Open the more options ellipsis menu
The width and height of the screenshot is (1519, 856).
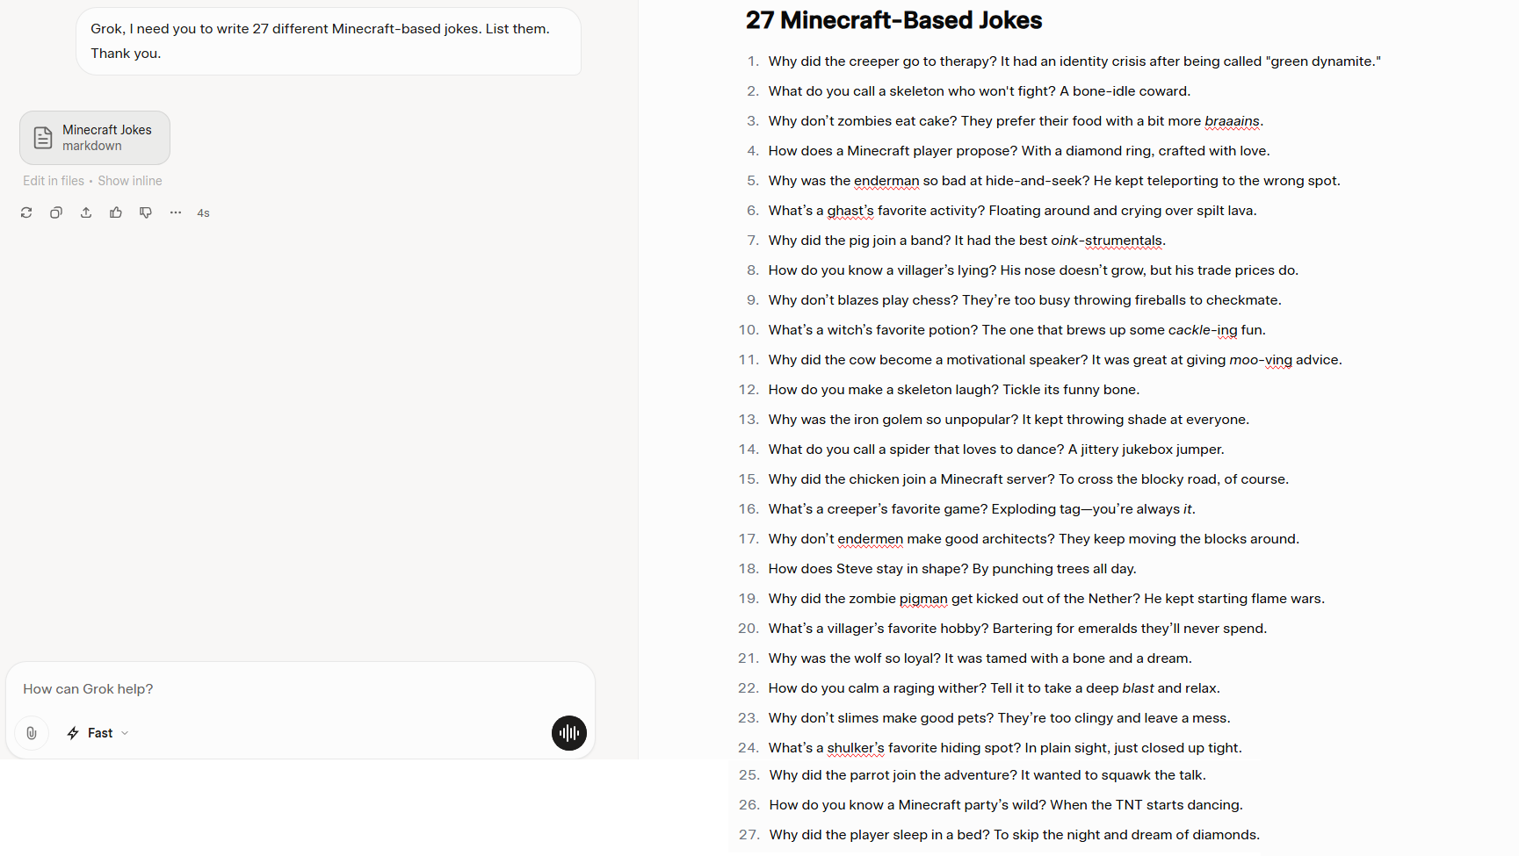[176, 212]
